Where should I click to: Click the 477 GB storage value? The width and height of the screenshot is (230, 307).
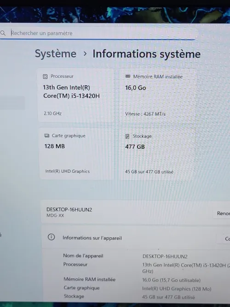pyautogui.click(x=135, y=147)
